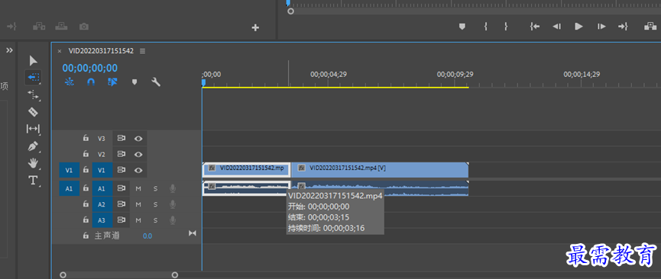Toggle Linked Selection icon
This screenshot has height=279, width=661.
(112, 82)
